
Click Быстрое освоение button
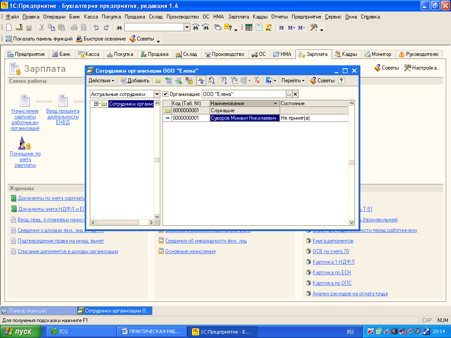point(101,39)
